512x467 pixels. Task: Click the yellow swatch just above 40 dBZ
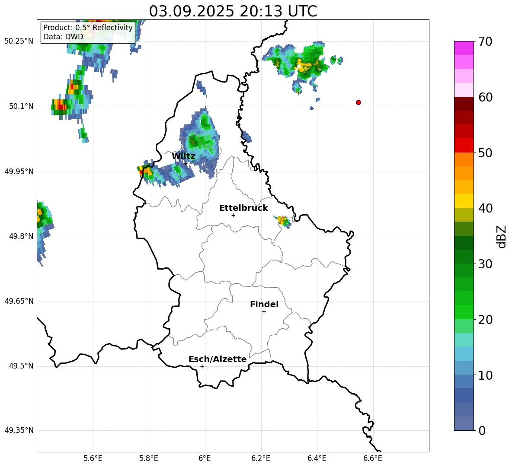pos(464,201)
